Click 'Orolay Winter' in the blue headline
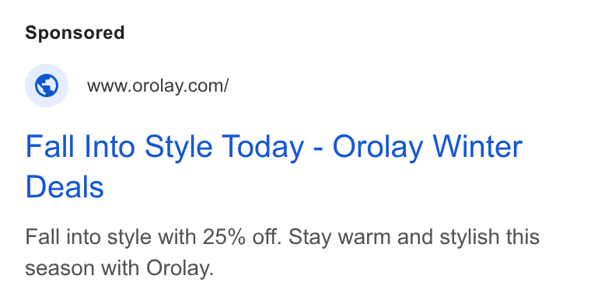Image resolution: width=591 pixels, height=300 pixels. coord(427,147)
